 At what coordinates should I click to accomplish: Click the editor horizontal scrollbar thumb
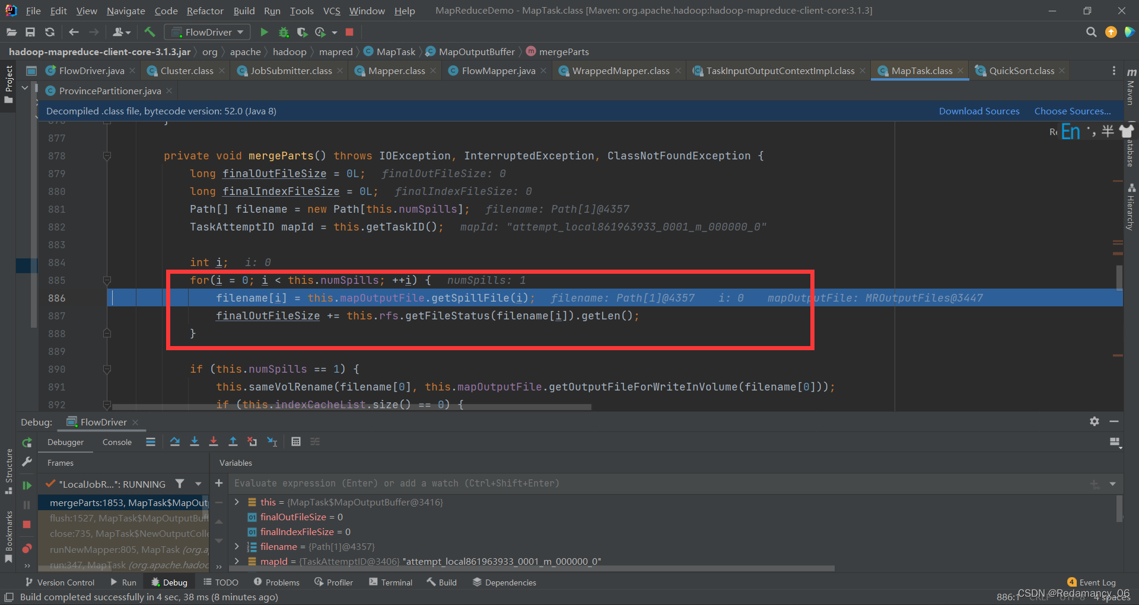(351, 407)
